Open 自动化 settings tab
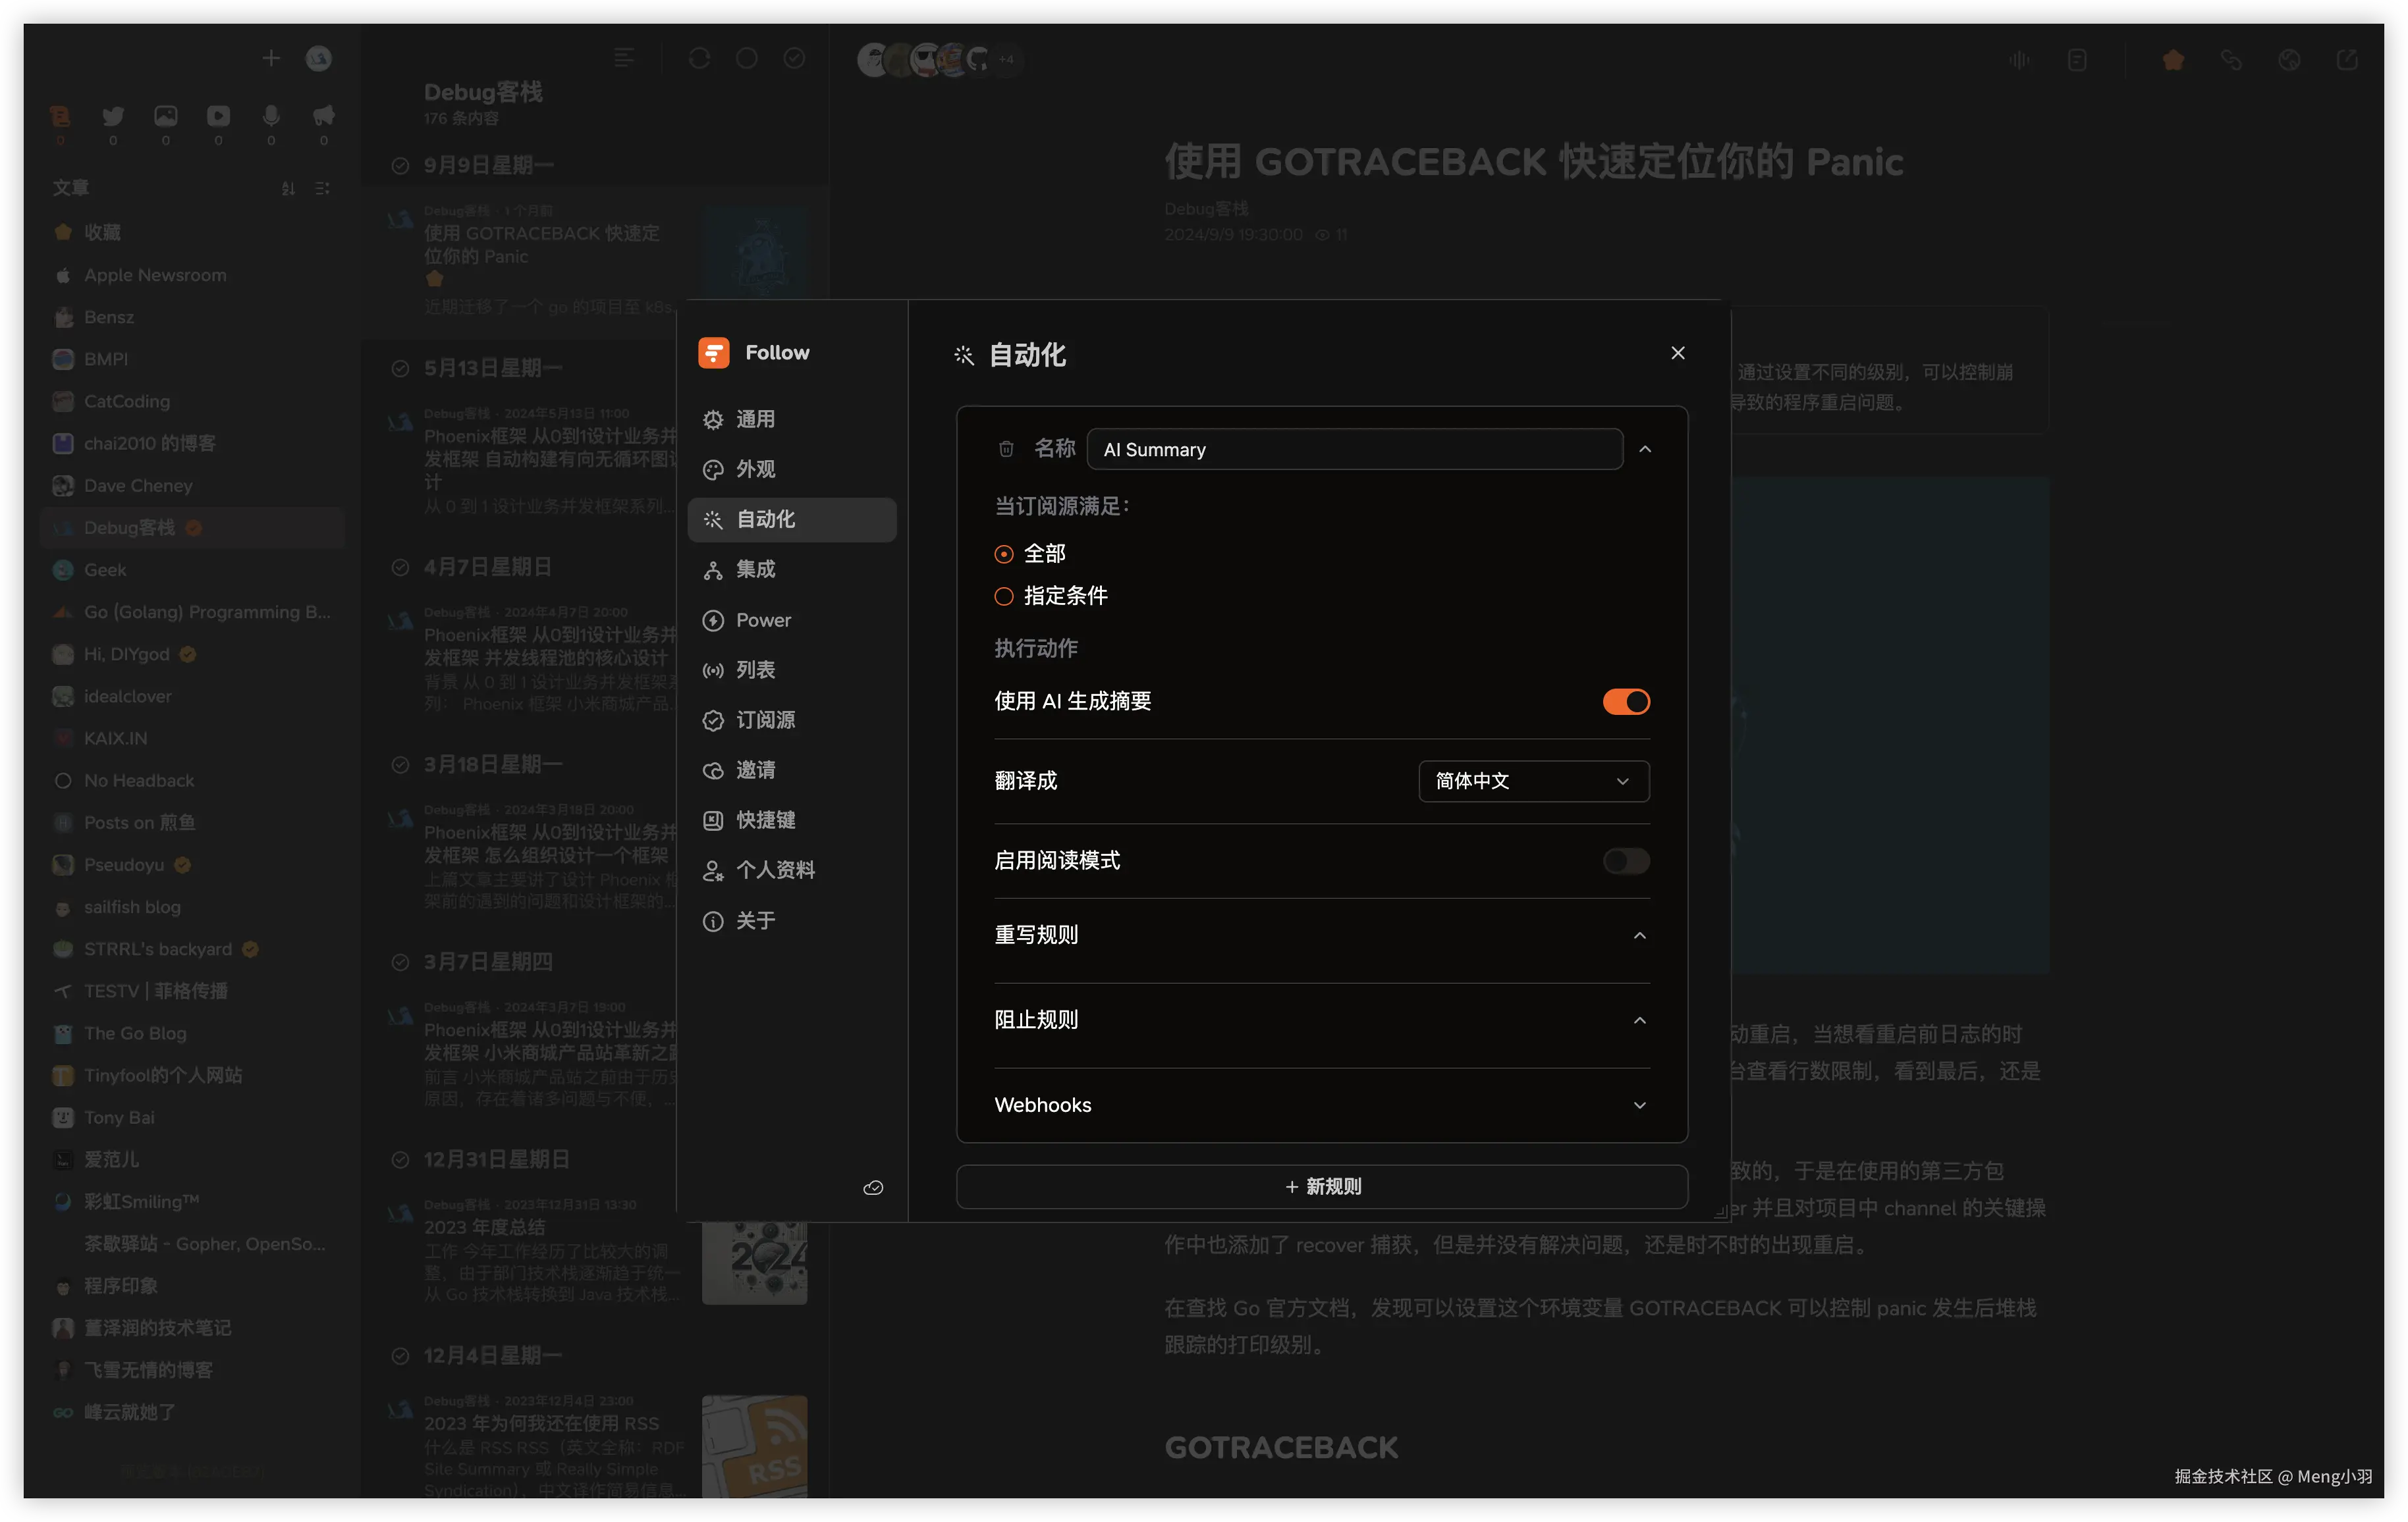 [792, 519]
